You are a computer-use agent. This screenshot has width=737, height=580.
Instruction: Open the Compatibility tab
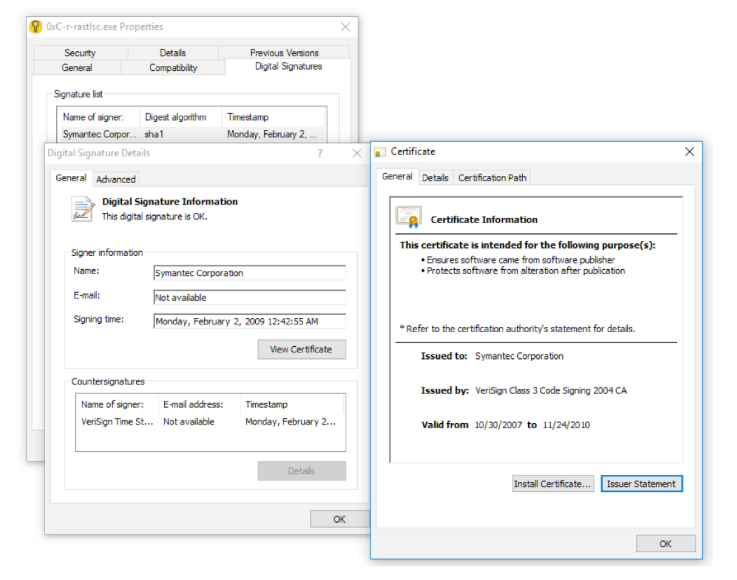173,67
